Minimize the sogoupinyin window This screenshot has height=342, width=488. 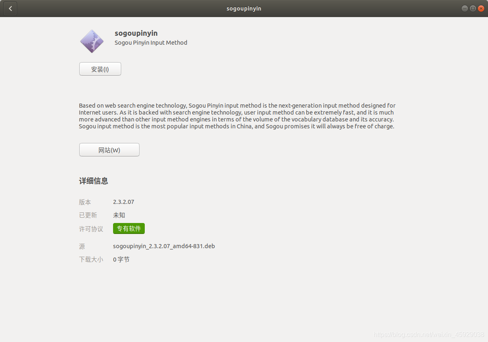[464, 9]
